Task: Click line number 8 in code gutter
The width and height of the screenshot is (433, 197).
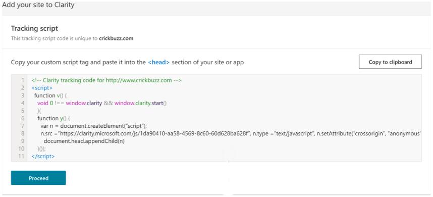Action: (x=23, y=133)
